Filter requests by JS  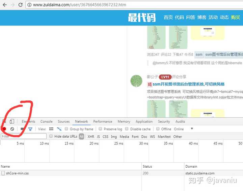coord(98,137)
